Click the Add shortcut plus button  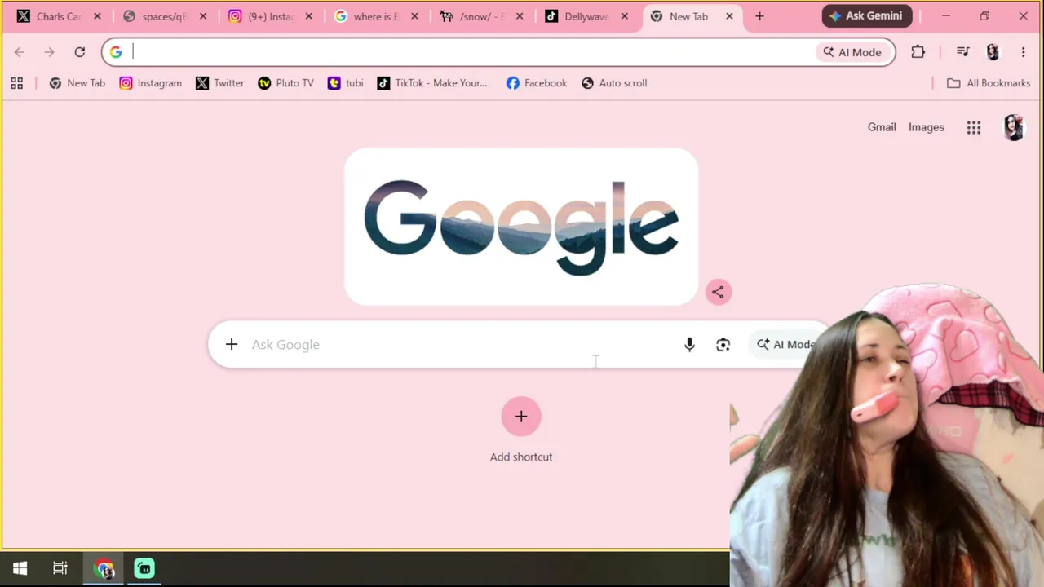pos(521,417)
